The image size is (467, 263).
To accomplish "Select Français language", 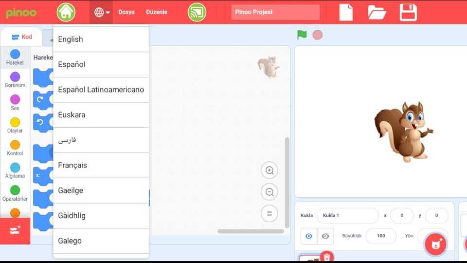I will 101,166.
